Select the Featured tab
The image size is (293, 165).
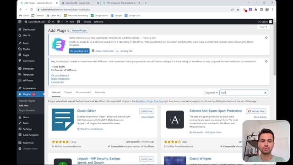click(x=56, y=92)
